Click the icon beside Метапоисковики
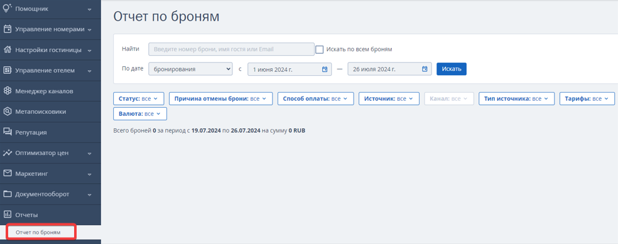618x244 pixels. pos(7,111)
